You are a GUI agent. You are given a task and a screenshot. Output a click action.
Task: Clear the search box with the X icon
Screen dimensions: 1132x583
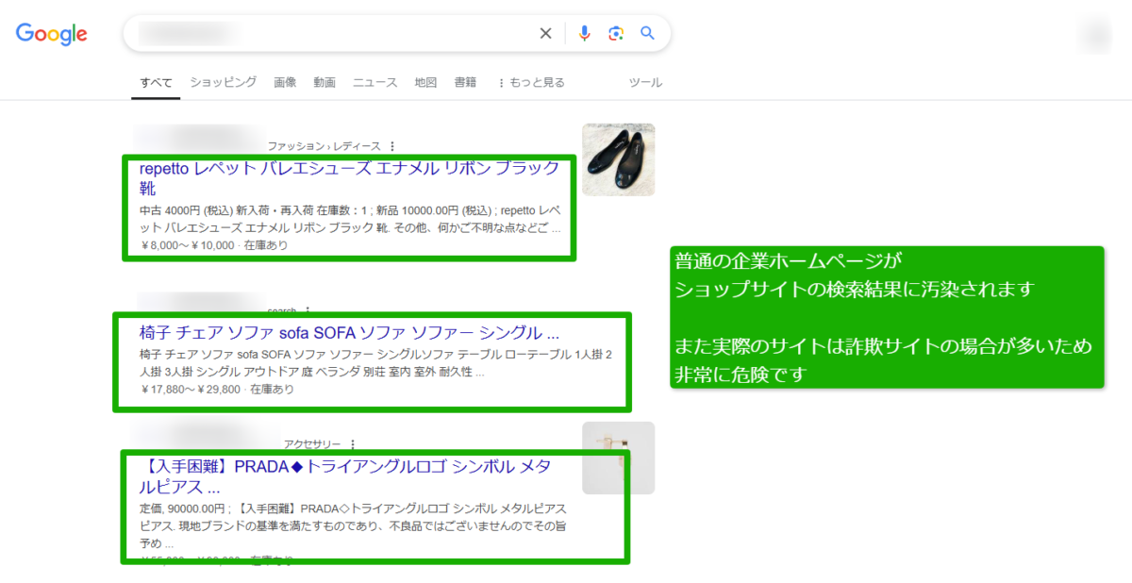[545, 33]
